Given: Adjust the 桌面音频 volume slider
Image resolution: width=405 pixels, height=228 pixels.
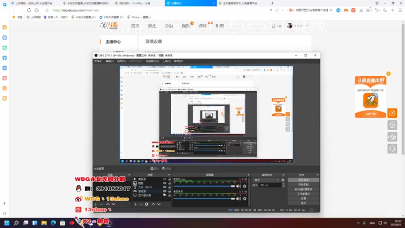Looking at the screenshot, I should coord(204,199).
